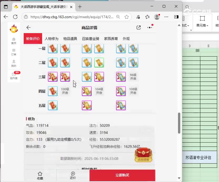Open 订单 in the sidebar
The width and height of the screenshot is (219, 182).
(x=14, y=52)
